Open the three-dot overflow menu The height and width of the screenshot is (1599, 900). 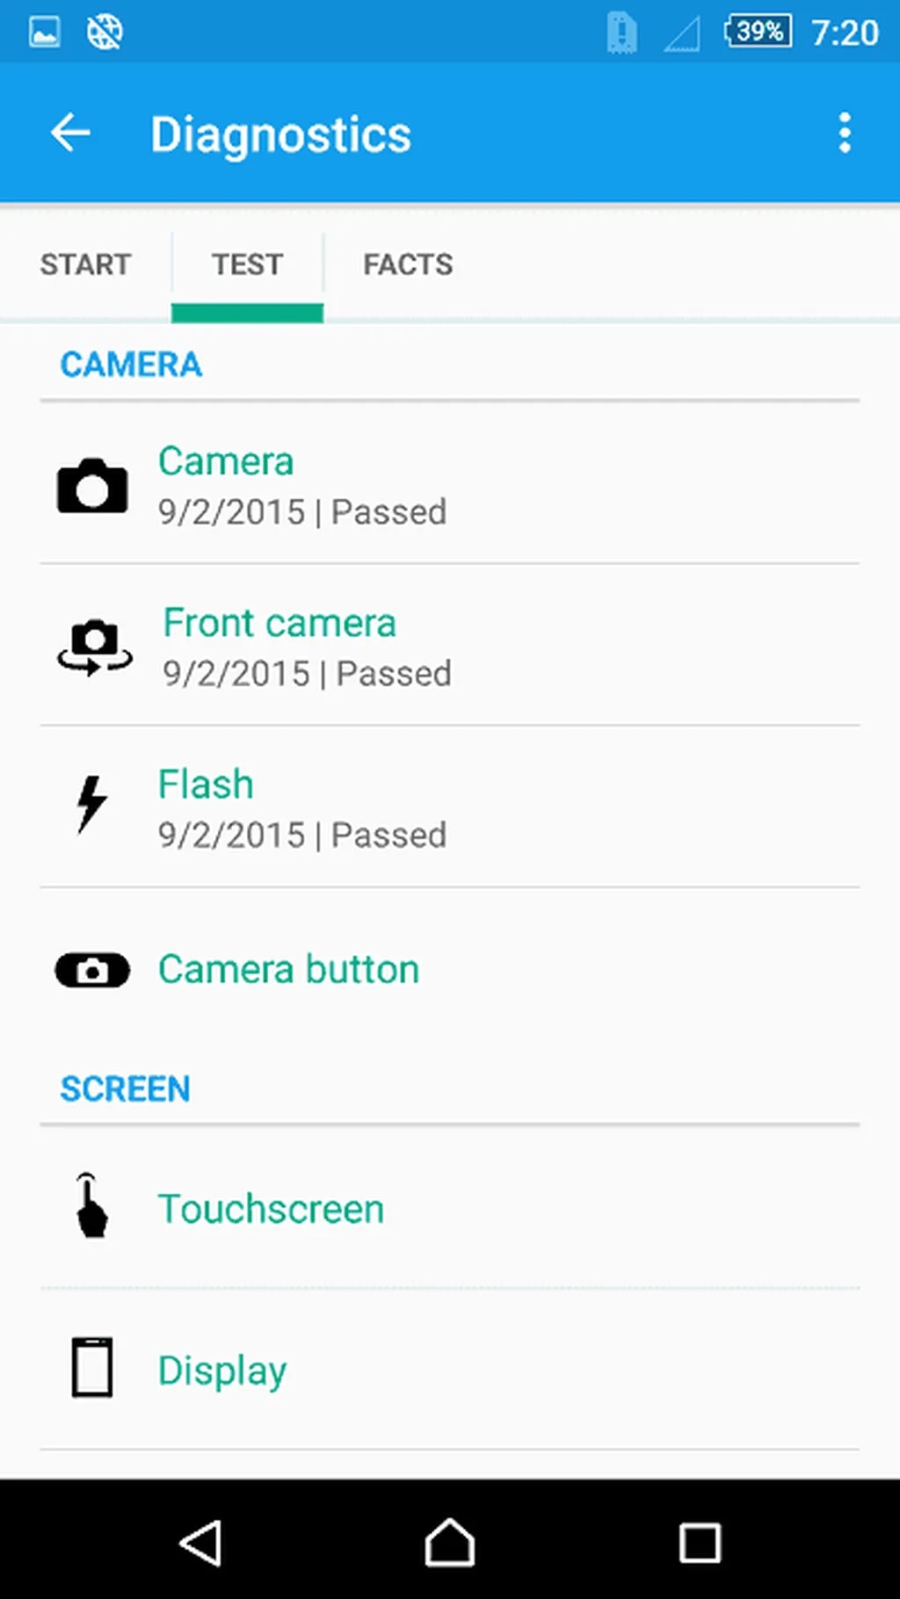tap(845, 134)
